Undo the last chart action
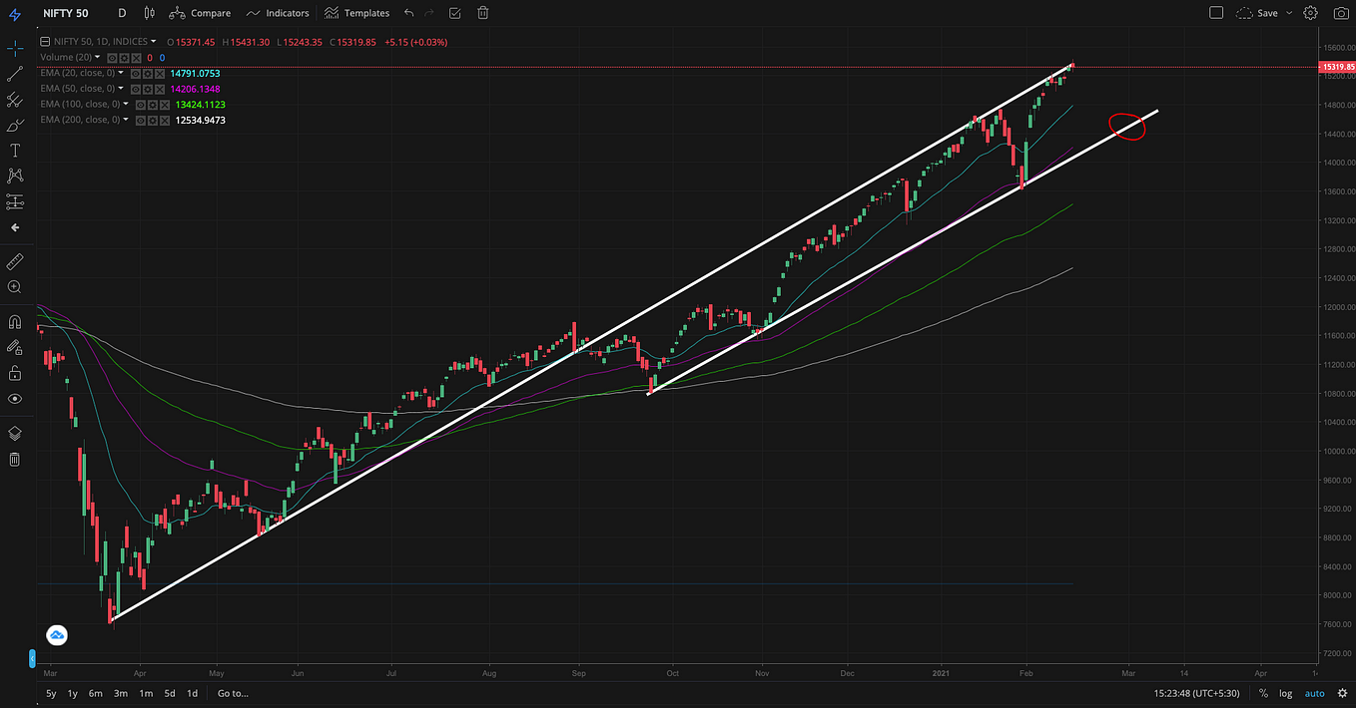 coord(409,13)
